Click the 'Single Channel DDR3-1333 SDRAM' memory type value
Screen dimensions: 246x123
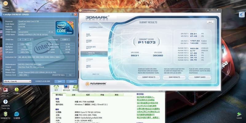46,72
